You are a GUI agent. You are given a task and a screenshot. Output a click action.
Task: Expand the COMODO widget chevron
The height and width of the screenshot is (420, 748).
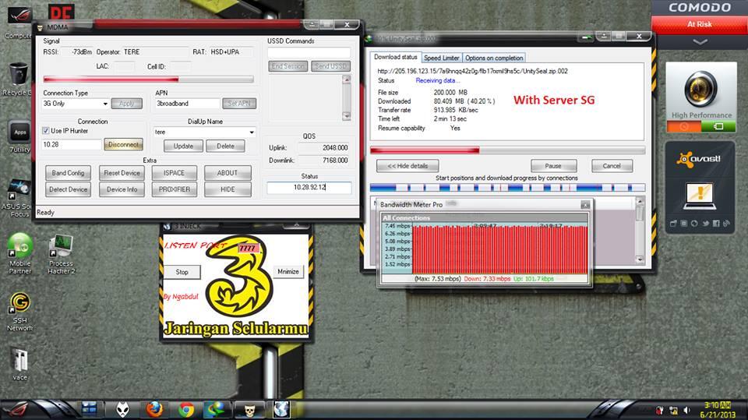[x=700, y=42]
